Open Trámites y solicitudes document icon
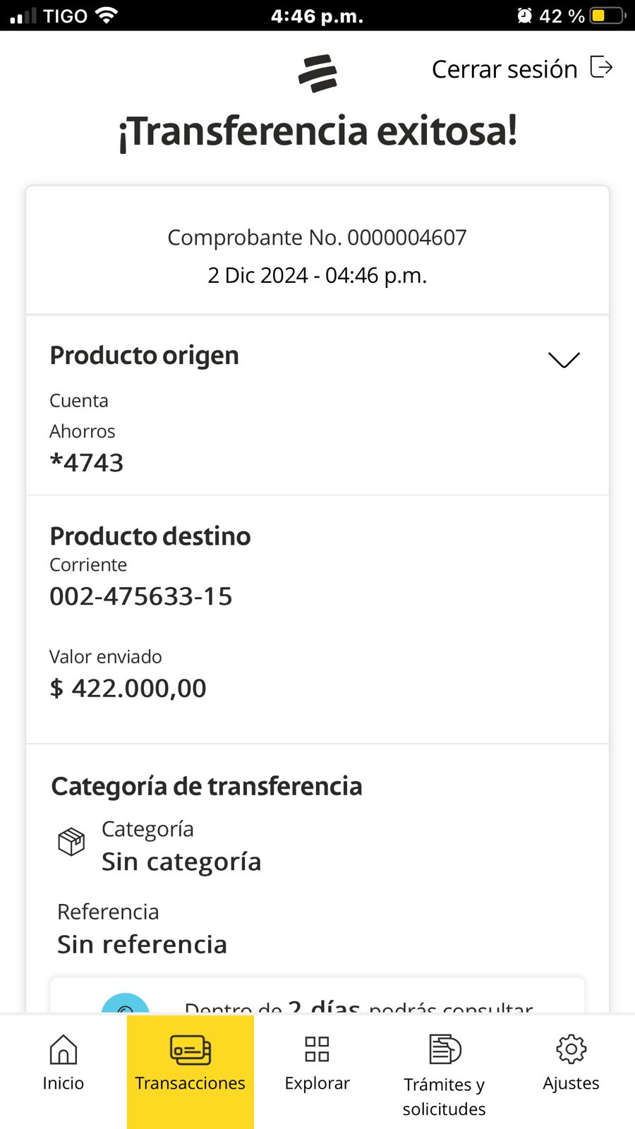Image resolution: width=635 pixels, height=1129 pixels. pyautogui.click(x=445, y=1049)
